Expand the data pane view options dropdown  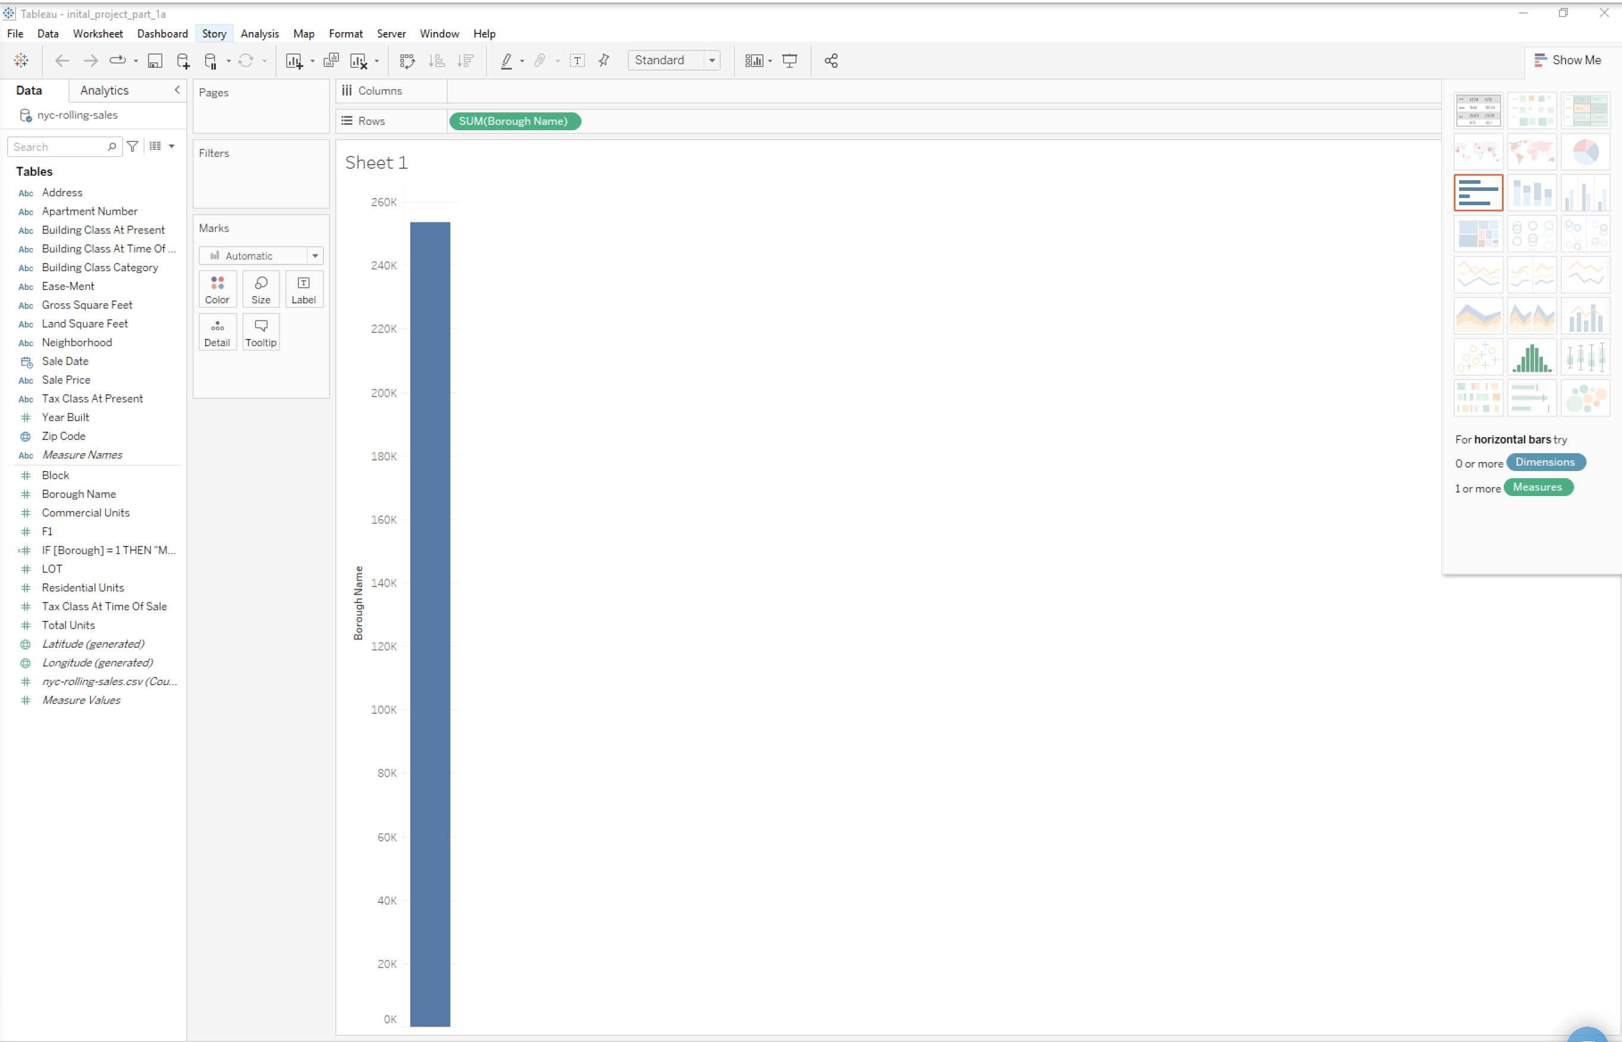pyautogui.click(x=171, y=146)
